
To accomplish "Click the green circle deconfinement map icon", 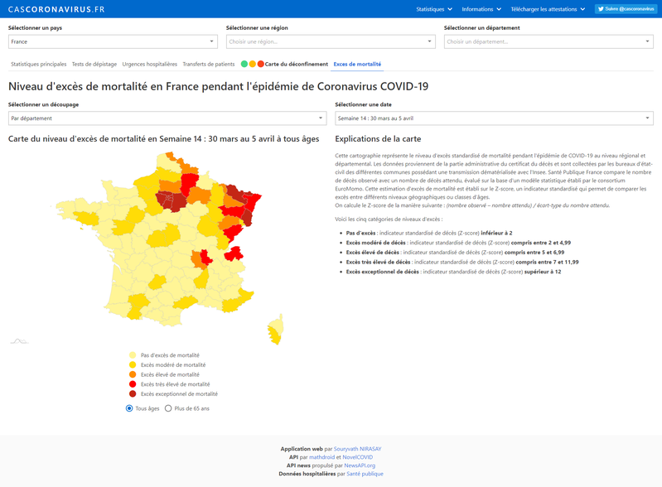I will [244, 64].
